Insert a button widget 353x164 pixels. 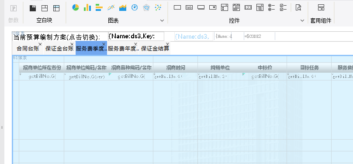pyautogui.click(x=201, y=7)
